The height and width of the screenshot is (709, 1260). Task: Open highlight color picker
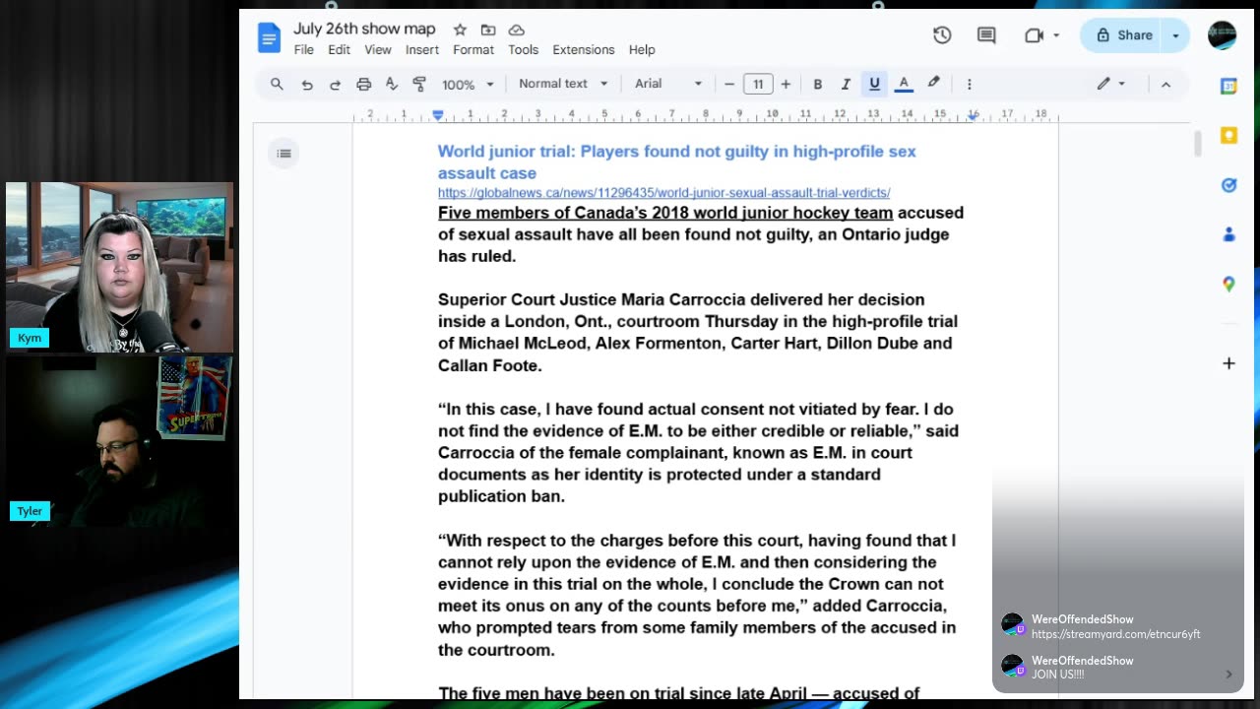pyautogui.click(x=933, y=84)
